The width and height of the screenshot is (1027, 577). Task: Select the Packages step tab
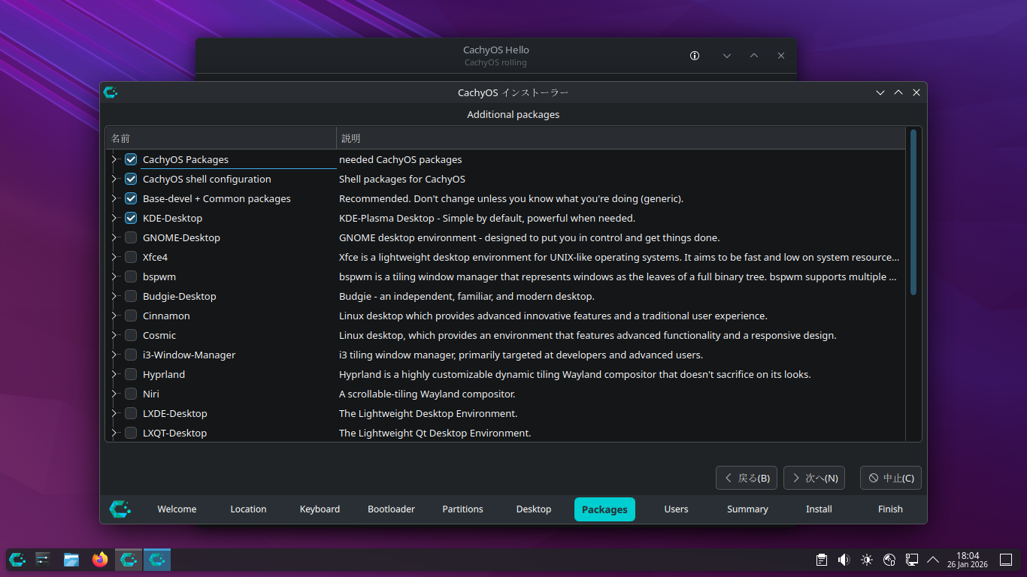(x=604, y=509)
